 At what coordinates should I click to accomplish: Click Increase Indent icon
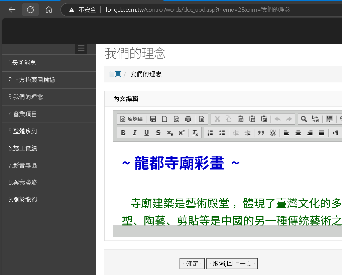[248, 133]
